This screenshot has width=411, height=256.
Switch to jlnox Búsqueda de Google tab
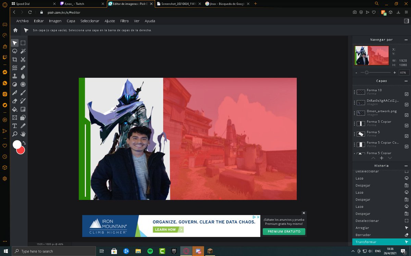coord(227,3)
